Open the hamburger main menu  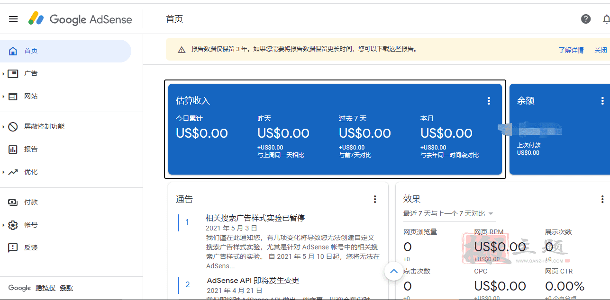click(x=13, y=19)
